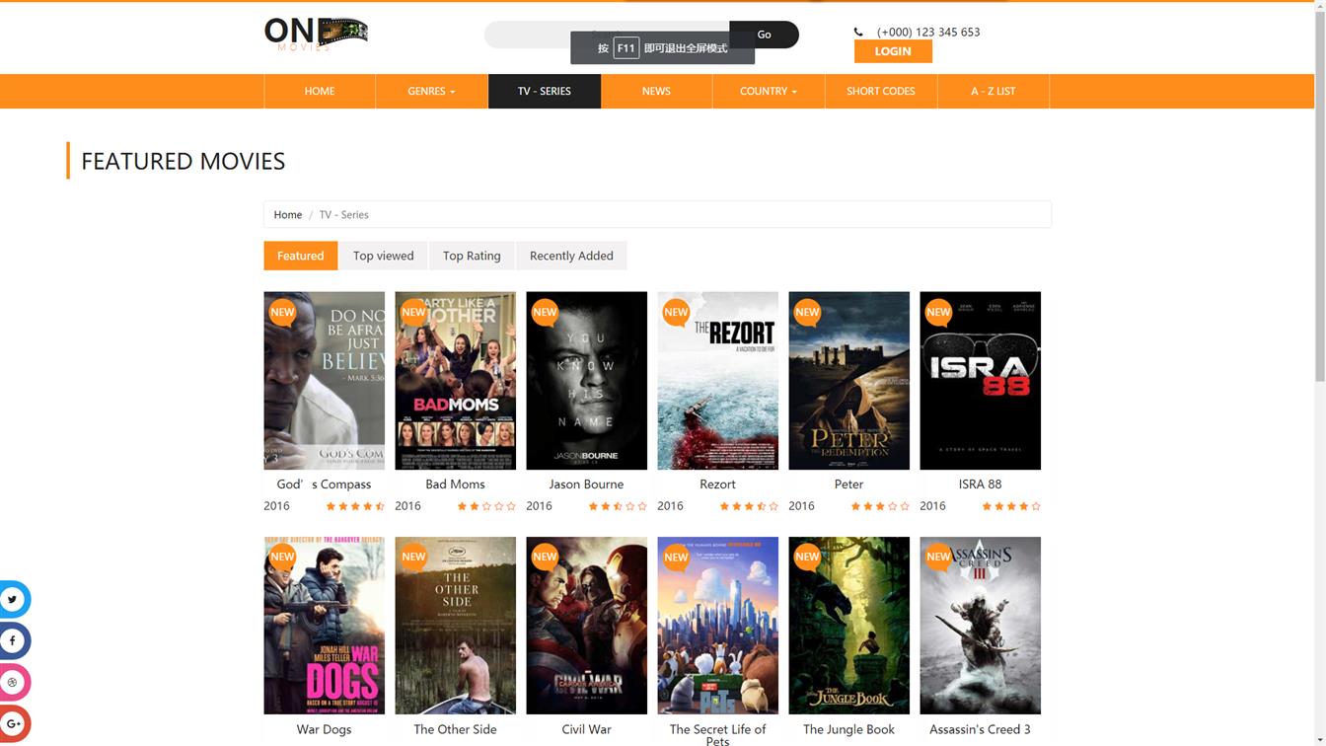Screen dimensions: 1326x746
Task: Open the War Dogs poster thumbnail
Action: point(324,626)
